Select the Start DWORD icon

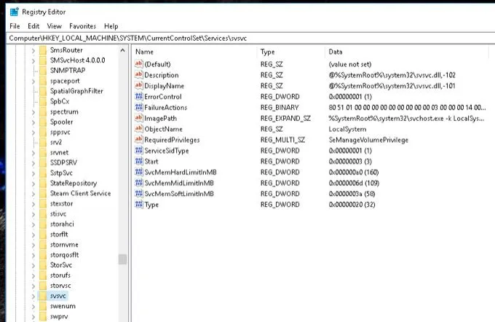(138, 162)
